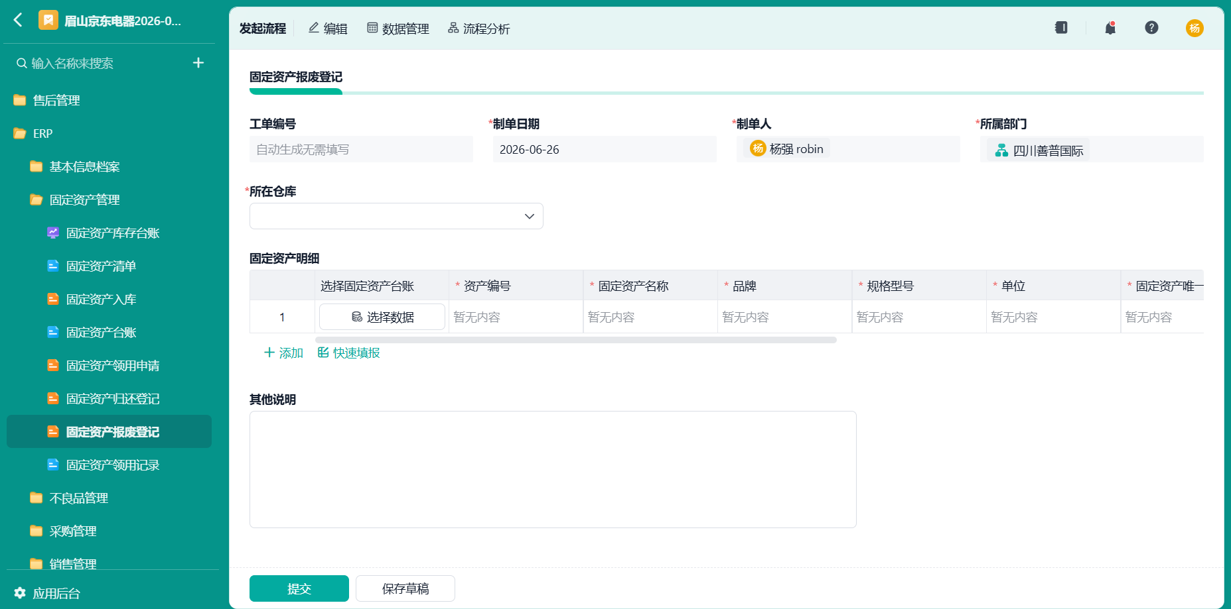Click the 提交 button

[299, 588]
